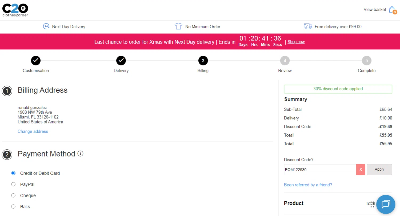Viewport: 400px width, 216px height.
Task: Click the delivery truck icon
Action: 308,26
